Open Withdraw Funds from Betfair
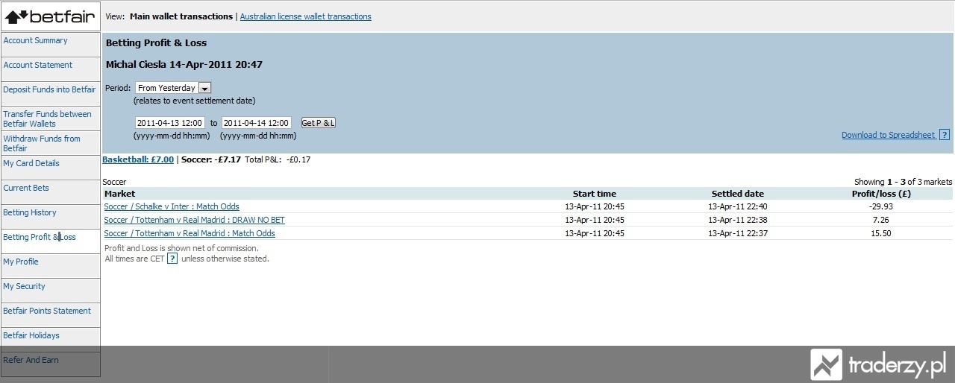This screenshot has width=955, height=383. [42, 143]
